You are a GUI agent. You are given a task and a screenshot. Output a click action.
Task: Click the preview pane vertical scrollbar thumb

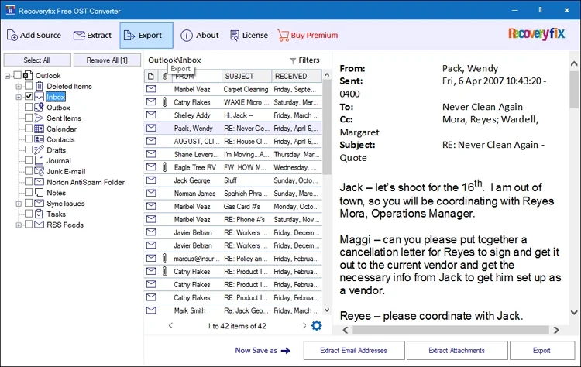tap(574, 89)
